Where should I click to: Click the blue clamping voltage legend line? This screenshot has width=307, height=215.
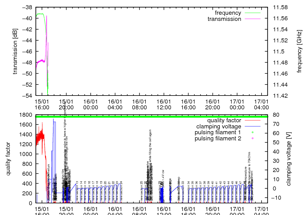[x=252, y=127]
